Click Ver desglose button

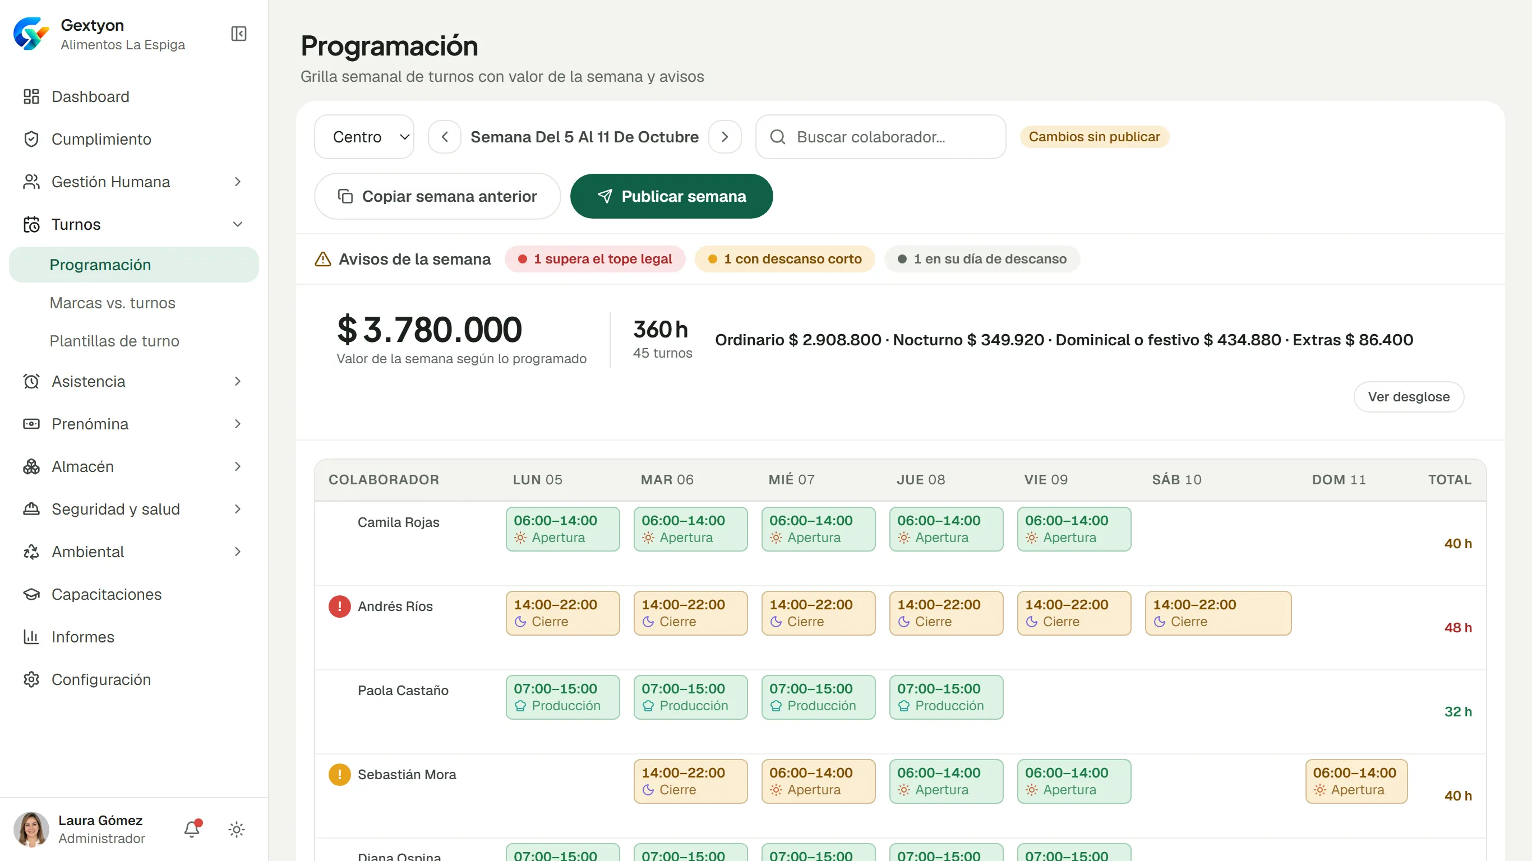click(x=1408, y=397)
